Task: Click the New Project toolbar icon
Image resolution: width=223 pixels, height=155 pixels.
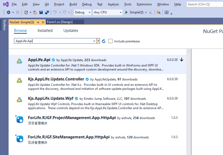Action: [x=26, y=13]
